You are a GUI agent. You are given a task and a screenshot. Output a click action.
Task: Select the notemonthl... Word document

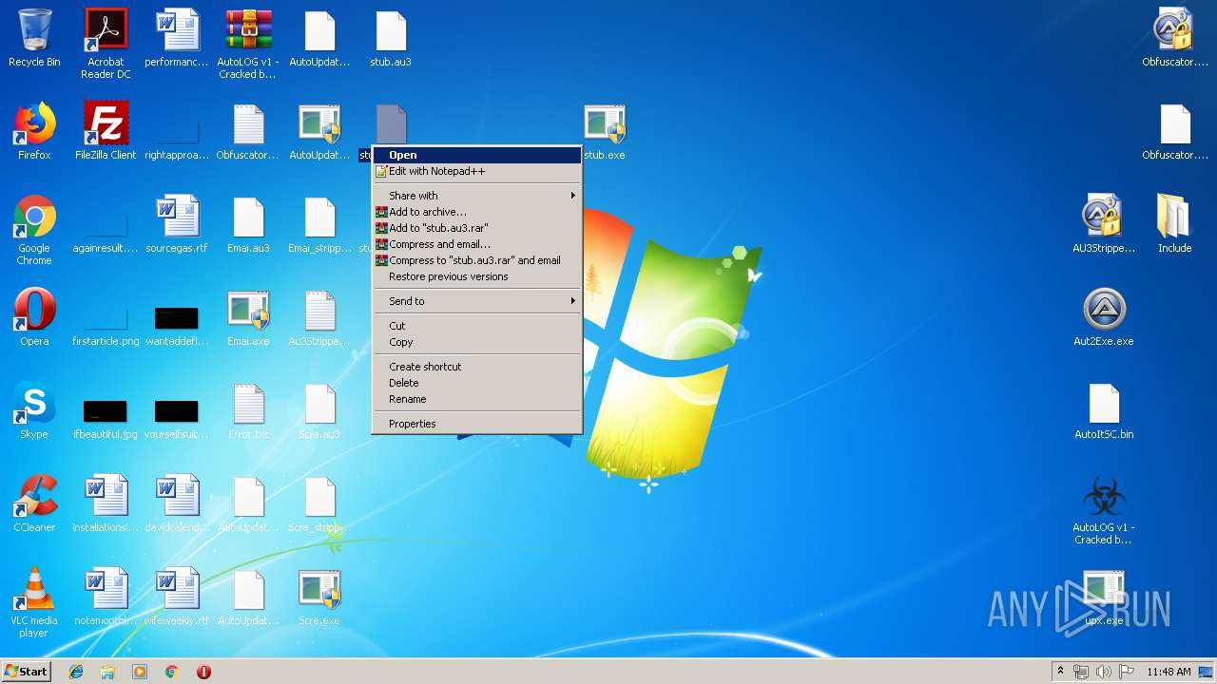tap(106, 597)
